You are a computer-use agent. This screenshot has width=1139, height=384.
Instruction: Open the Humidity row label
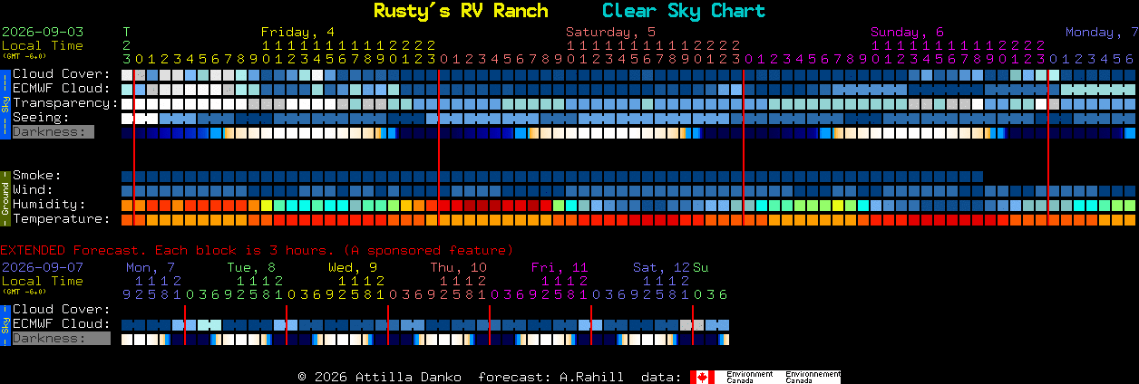click(x=49, y=205)
